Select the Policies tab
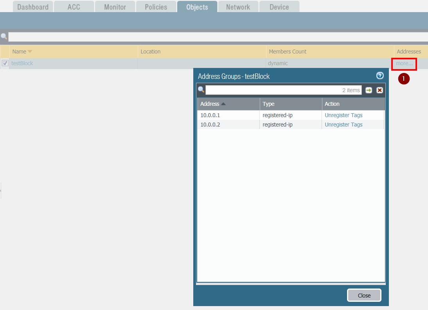 [156, 6]
